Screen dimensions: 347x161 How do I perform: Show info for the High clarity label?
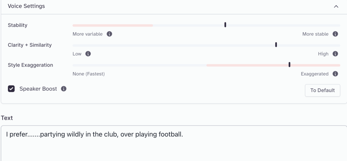coord(335,54)
